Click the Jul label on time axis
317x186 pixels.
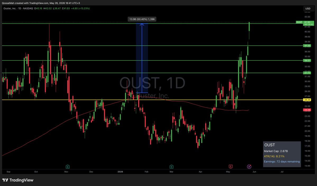click(x=282, y=172)
